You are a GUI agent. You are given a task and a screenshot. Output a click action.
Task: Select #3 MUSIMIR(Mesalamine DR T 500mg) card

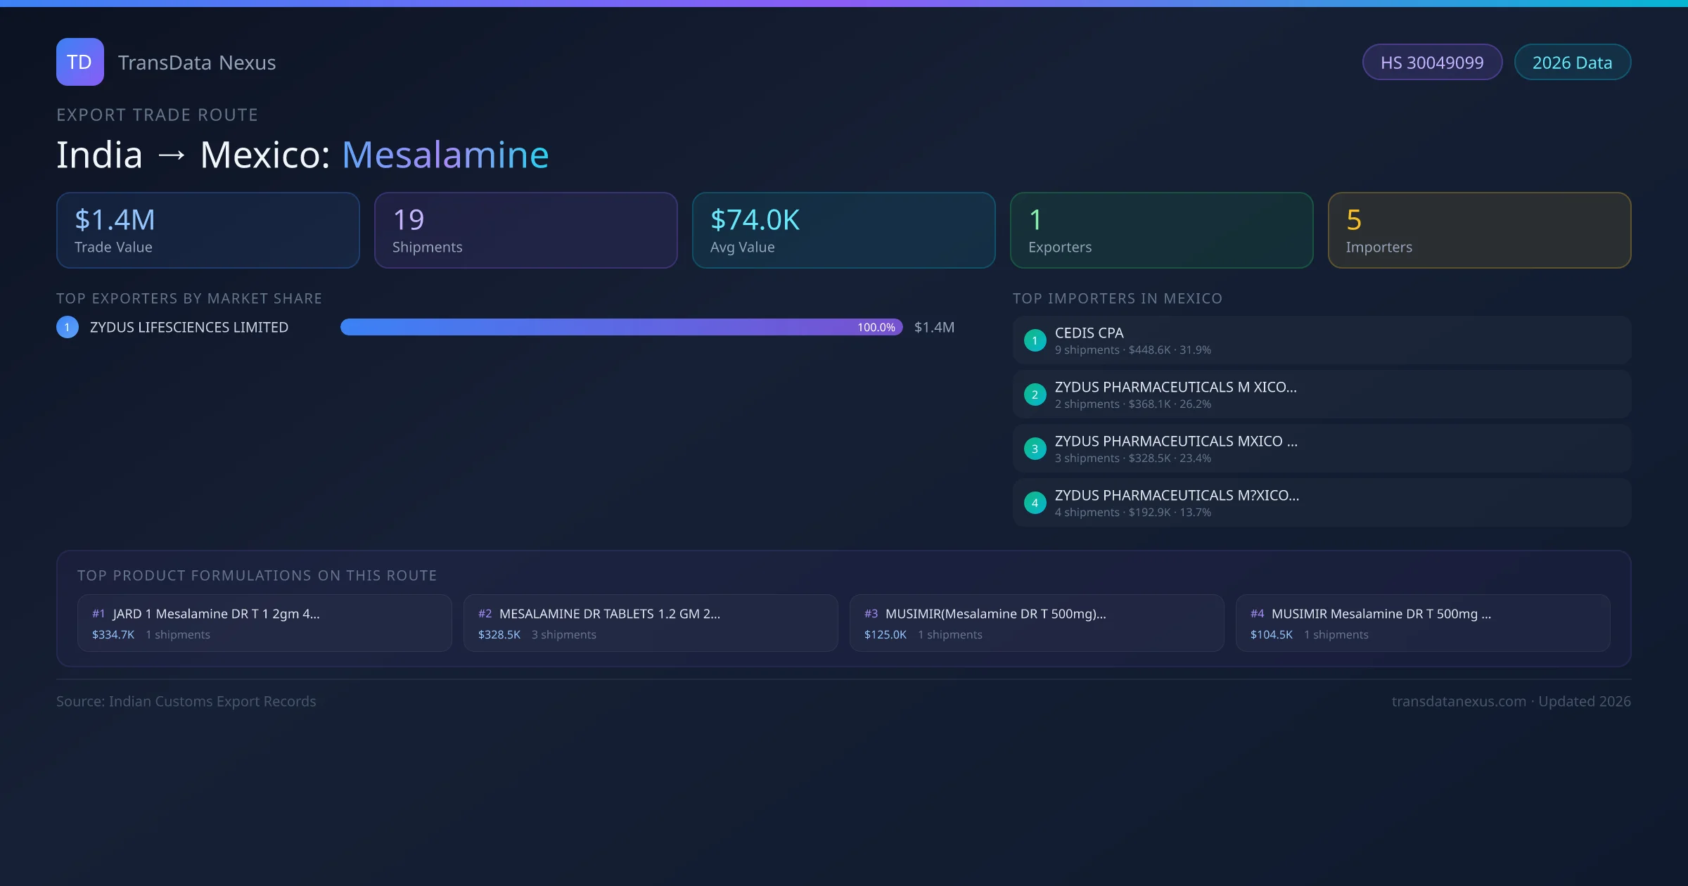pyautogui.click(x=1037, y=623)
